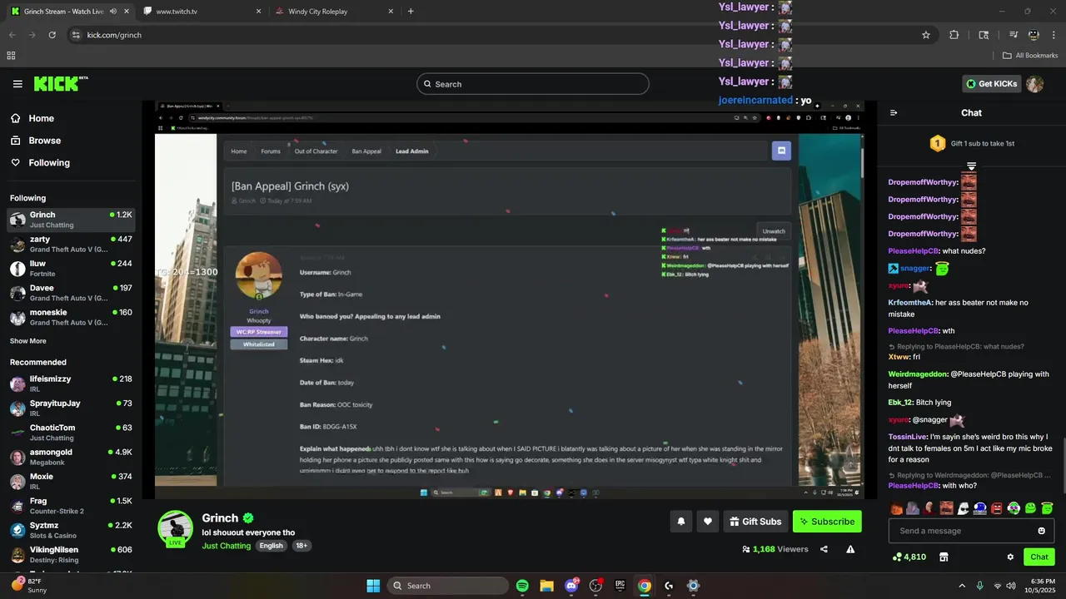Click the Gift 1 sub leaderboard banner
1066x599 pixels.
(x=971, y=143)
